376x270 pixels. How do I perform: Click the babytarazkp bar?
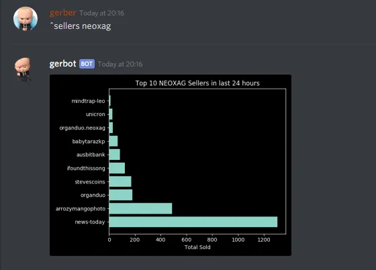(x=113, y=141)
